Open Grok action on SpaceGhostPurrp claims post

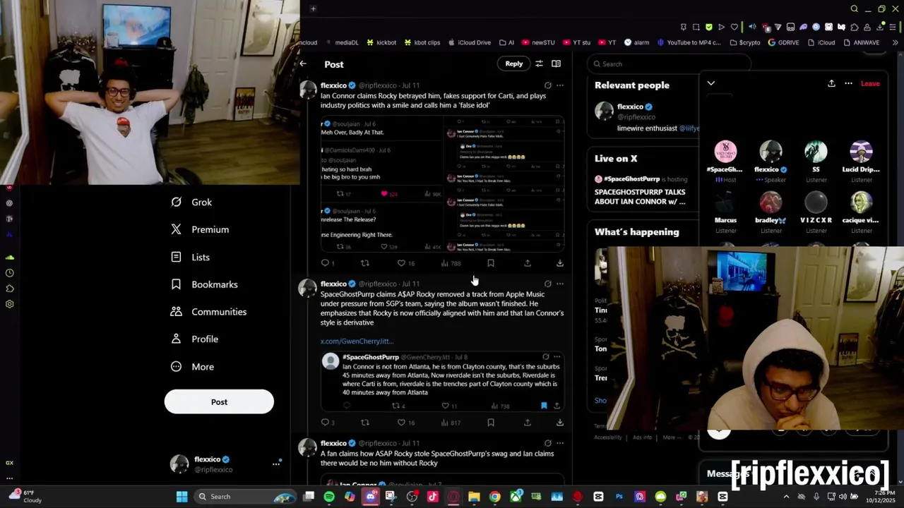tap(547, 284)
